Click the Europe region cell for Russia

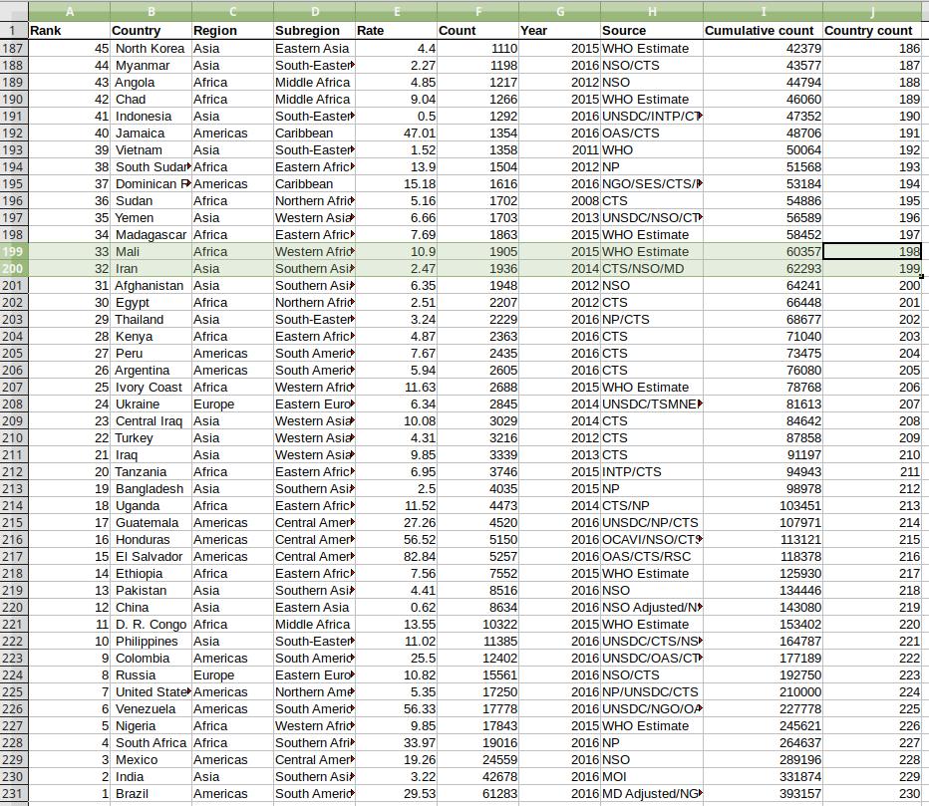coord(233,675)
